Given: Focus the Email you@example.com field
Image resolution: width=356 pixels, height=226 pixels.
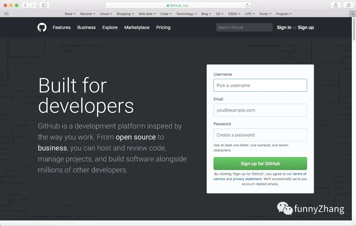Looking at the screenshot, I should pyautogui.click(x=260, y=110).
